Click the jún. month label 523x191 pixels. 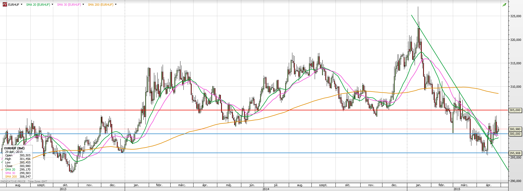pyautogui.click(x=252, y=185)
